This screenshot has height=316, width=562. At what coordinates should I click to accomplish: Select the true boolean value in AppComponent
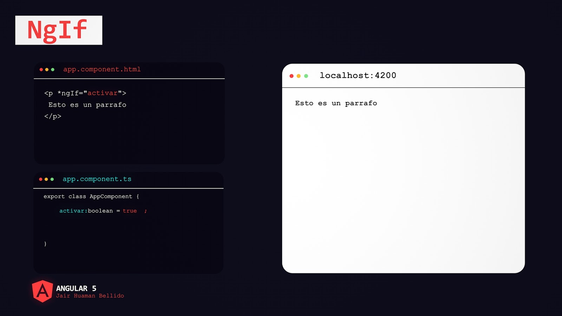tap(130, 211)
